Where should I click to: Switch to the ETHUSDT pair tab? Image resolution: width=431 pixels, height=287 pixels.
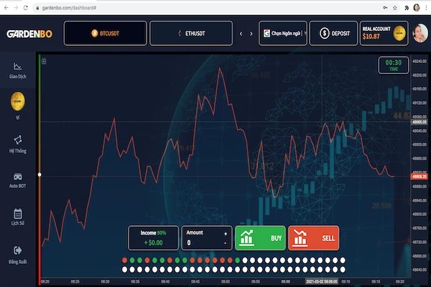point(190,33)
